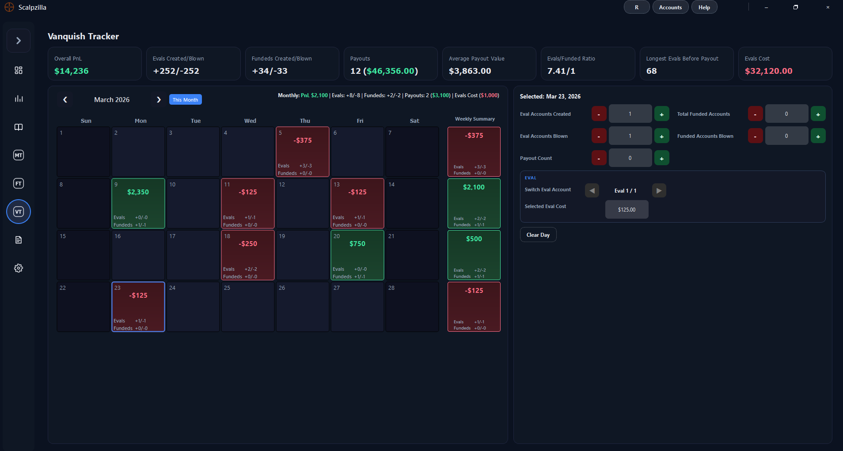
Task: Increase Total Funded Accounts value
Action: (x=818, y=114)
